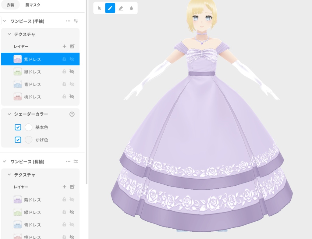Click the import image layer icon
The width and height of the screenshot is (312, 239).
[72, 46]
